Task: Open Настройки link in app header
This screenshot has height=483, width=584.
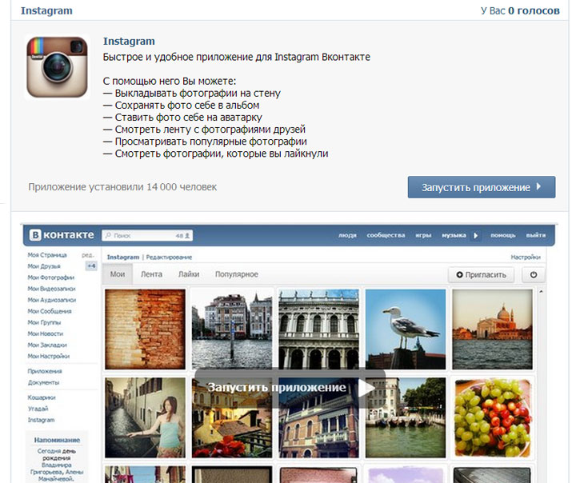Action: click(x=525, y=257)
